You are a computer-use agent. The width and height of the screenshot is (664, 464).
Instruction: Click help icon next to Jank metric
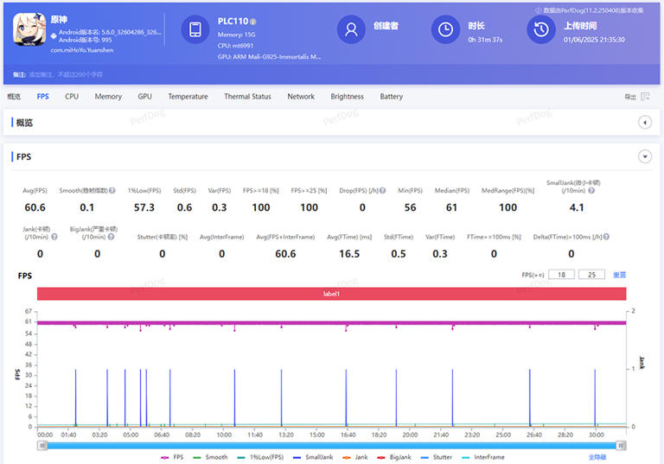pos(54,237)
